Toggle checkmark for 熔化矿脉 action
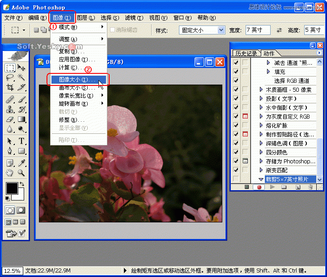 pyautogui.click(x=236, y=125)
